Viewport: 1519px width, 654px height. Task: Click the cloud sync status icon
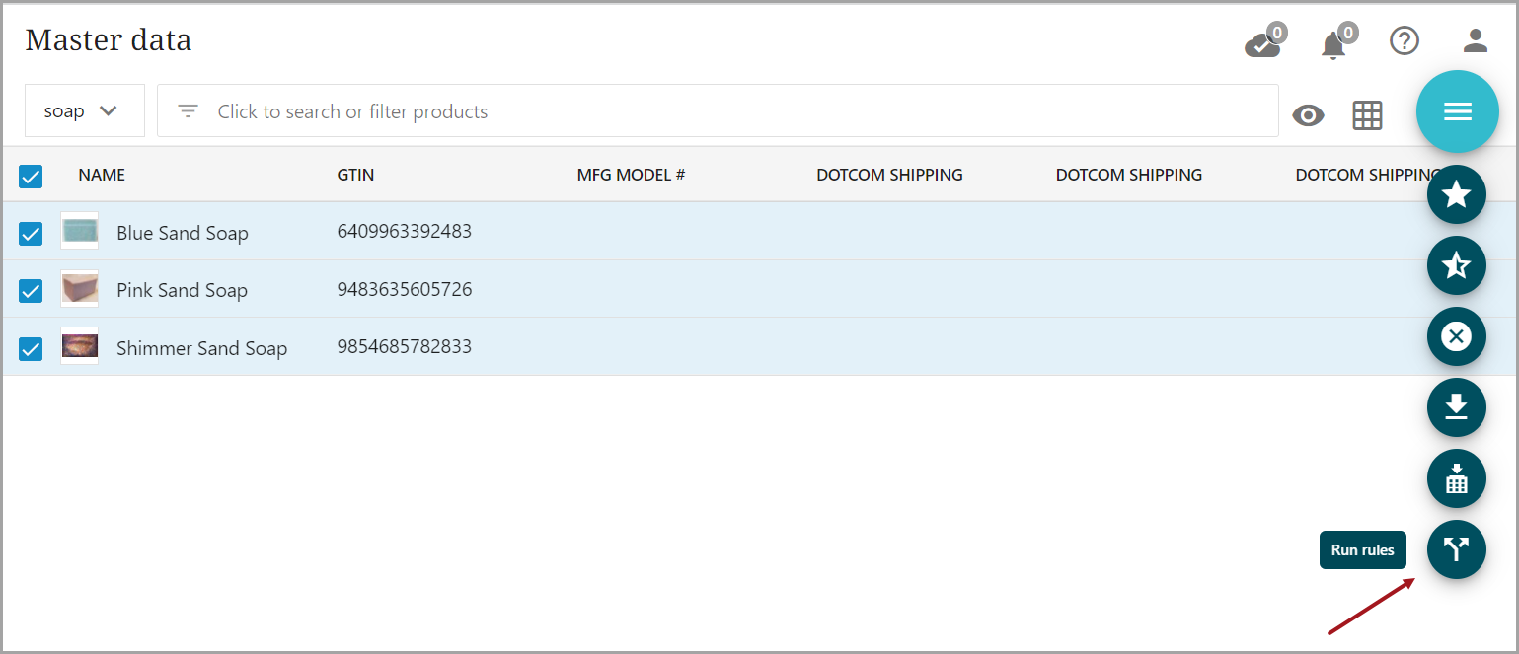(x=1262, y=44)
